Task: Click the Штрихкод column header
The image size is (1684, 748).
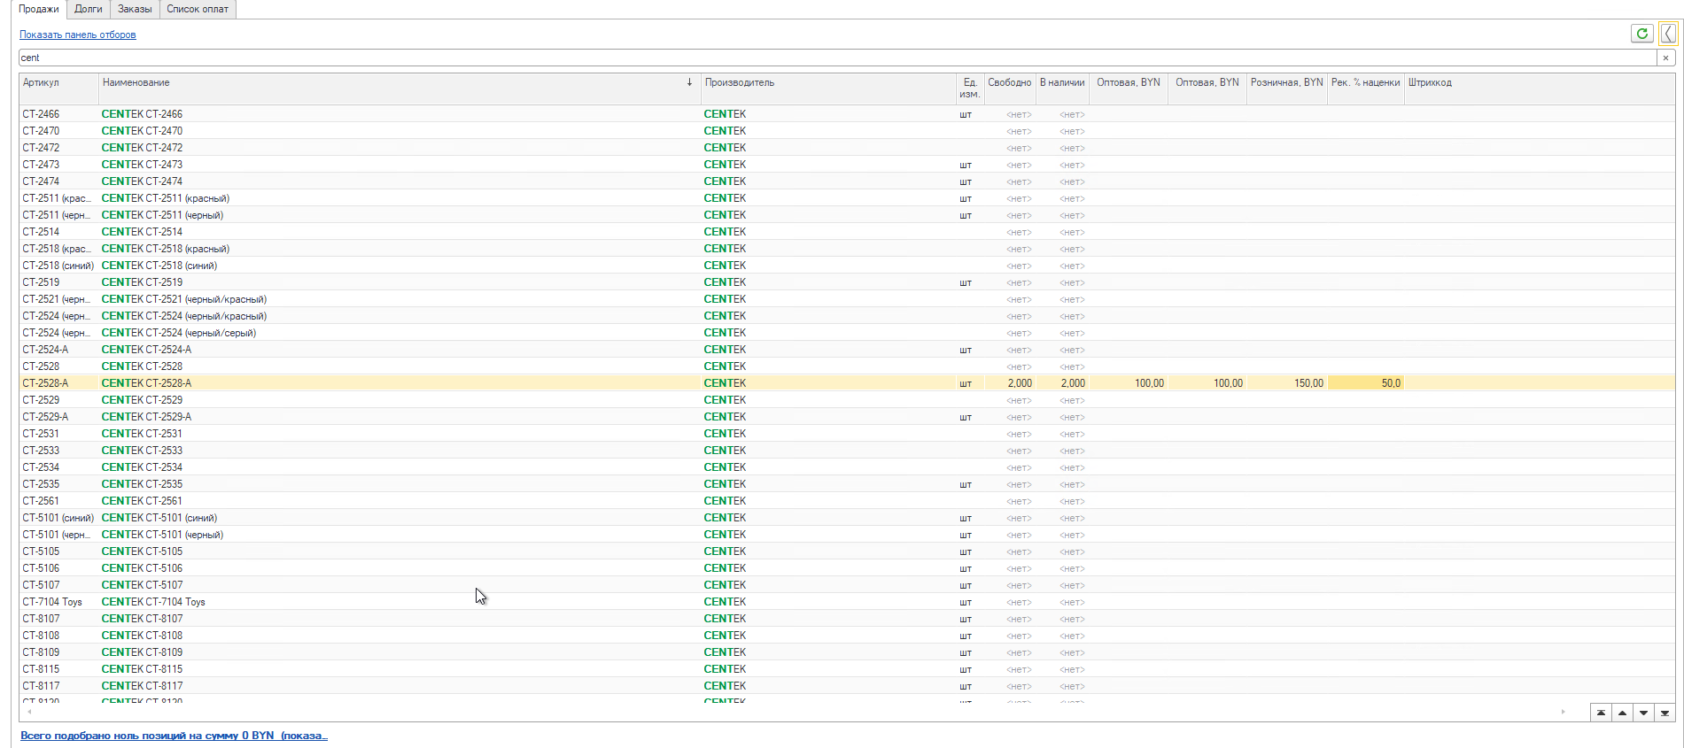Action: 1430,82
